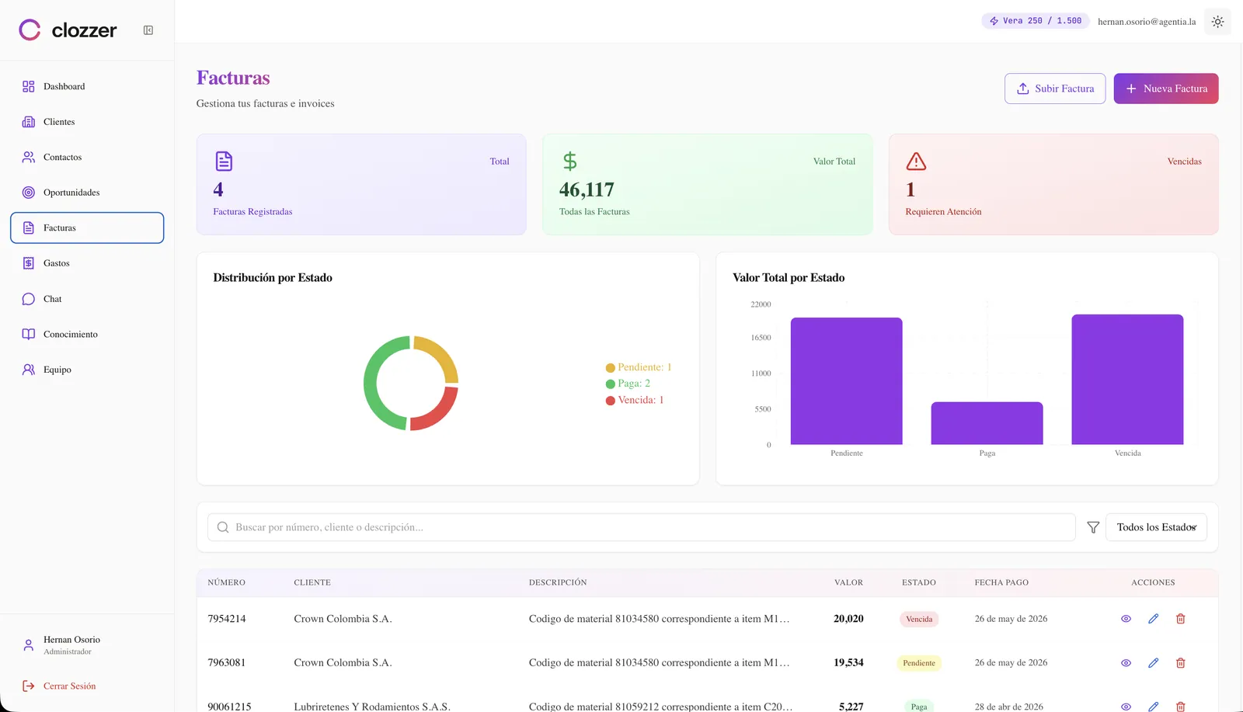1243x712 pixels.
Task: Click the Paga bar in chart
Action: tap(987, 423)
